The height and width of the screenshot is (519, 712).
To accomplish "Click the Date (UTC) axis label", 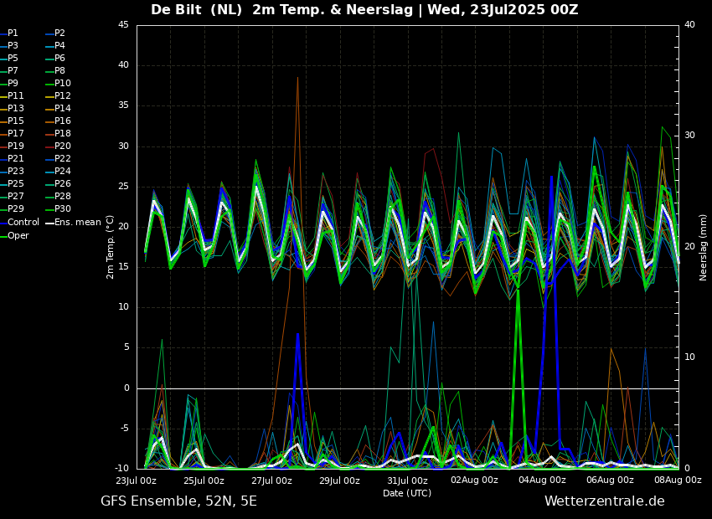I will (407, 493).
